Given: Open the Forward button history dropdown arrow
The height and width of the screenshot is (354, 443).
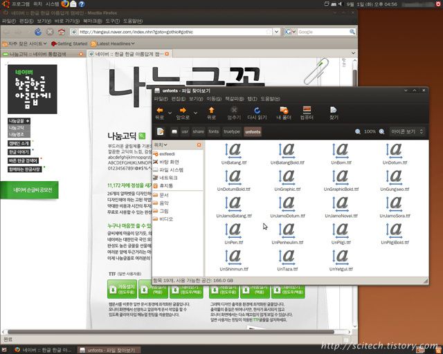Looking at the screenshot, I should coord(195,113).
